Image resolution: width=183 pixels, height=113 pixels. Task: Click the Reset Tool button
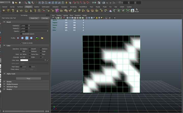[34, 18]
